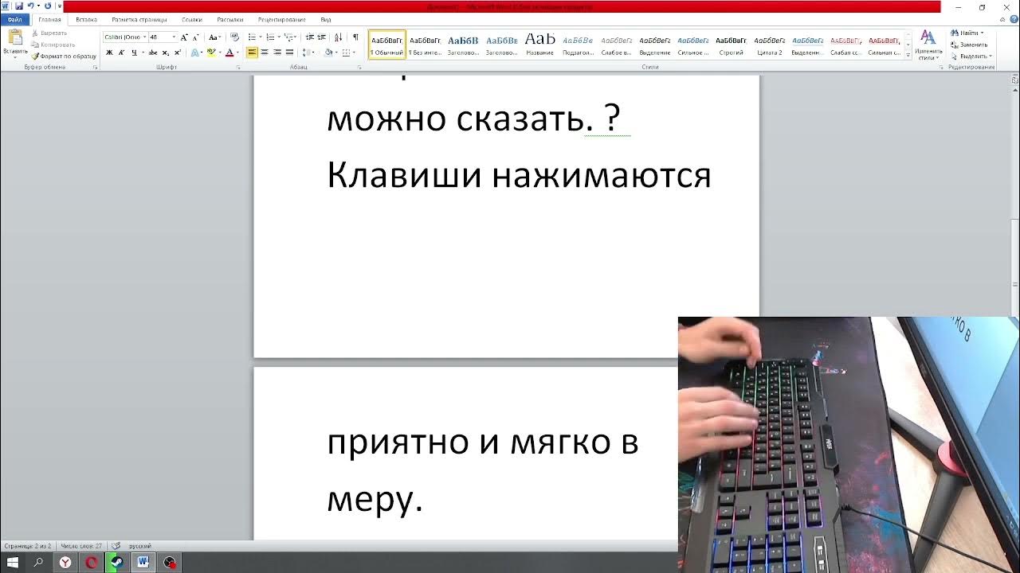The image size is (1020, 573).
Task: Open Change Case (Aa) dropdown
Action: [x=214, y=37]
